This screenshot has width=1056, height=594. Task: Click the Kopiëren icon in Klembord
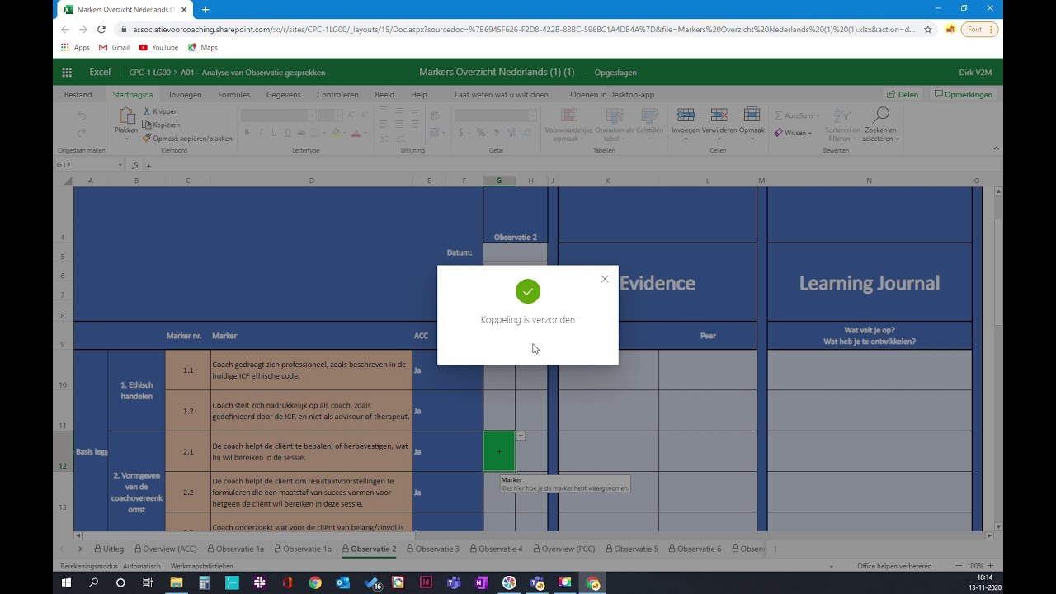(147, 125)
